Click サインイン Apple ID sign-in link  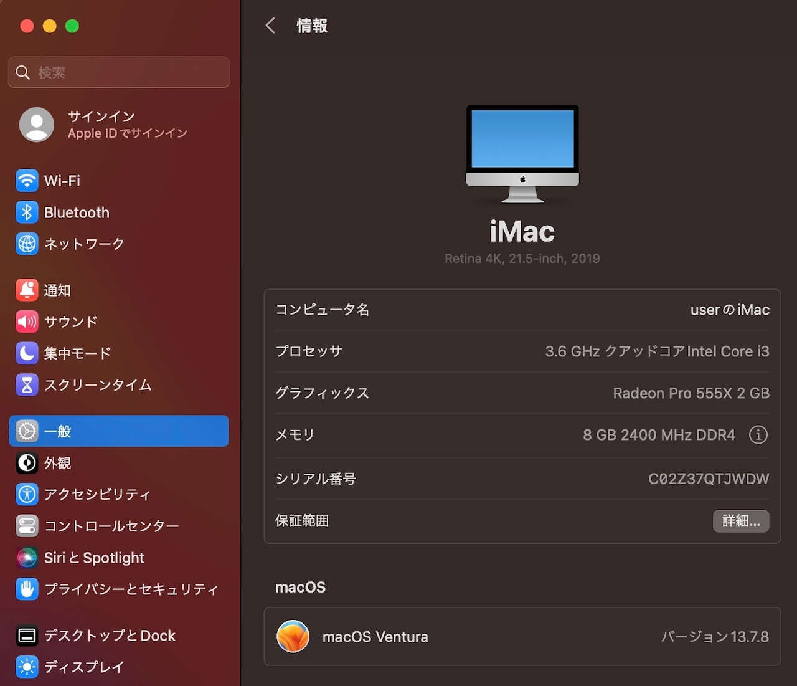tap(128, 125)
